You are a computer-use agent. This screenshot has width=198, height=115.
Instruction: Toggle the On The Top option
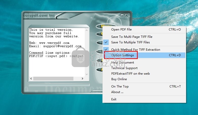tap(120, 86)
